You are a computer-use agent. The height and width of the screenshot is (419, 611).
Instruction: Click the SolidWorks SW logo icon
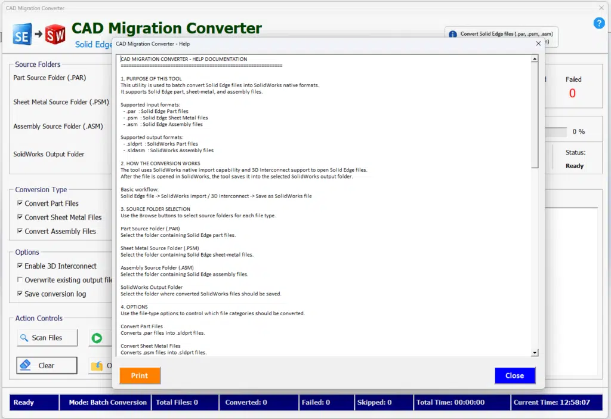click(x=55, y=34)
